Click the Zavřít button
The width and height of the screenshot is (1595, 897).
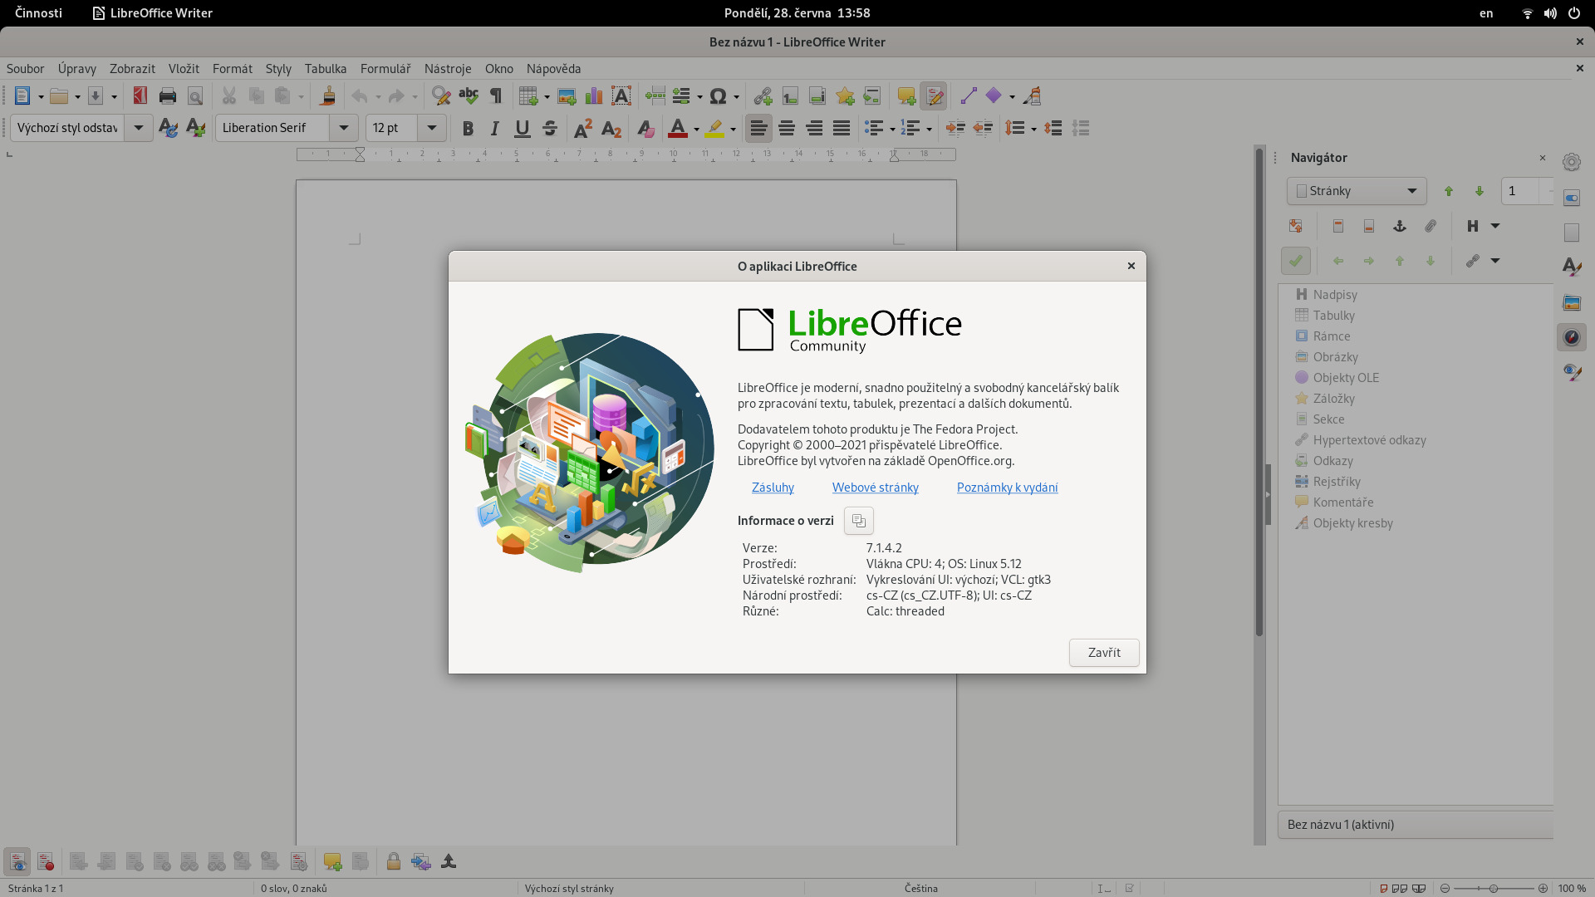(1103, 653)
